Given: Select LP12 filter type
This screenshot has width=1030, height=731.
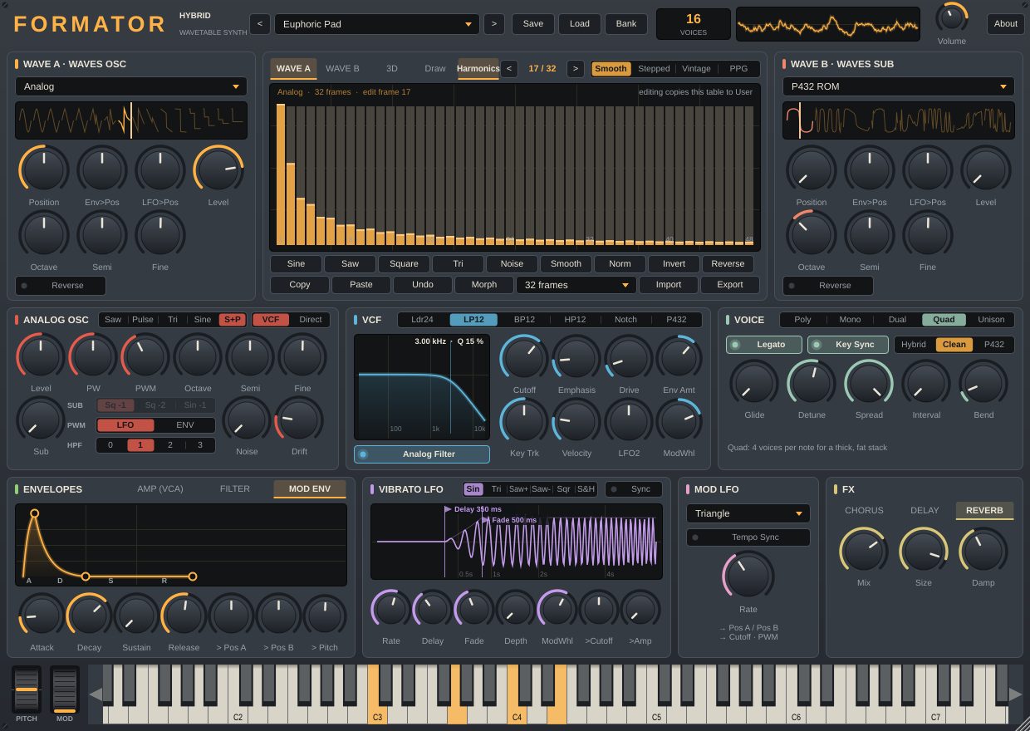Looking at the screenshot, I should tap(473, 320).
